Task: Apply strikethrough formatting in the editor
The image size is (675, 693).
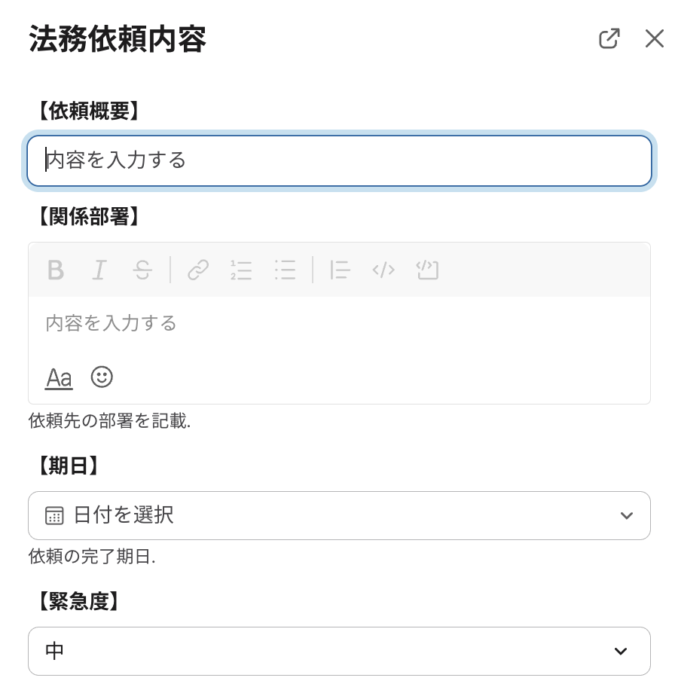Action: pos(142,270)
